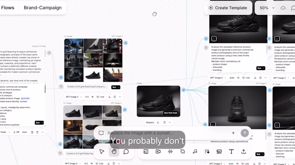Open more options for top grid node
This screenshot has width=295, height=165.
click(120, 97)
